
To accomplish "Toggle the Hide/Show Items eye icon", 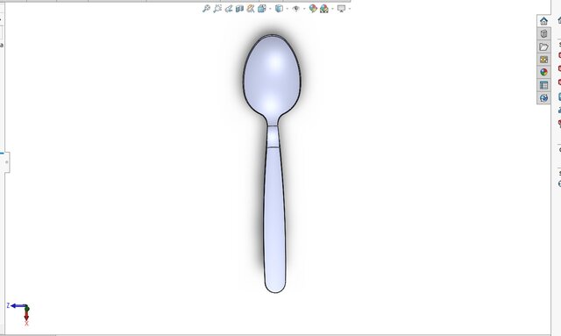I will 296,9.
